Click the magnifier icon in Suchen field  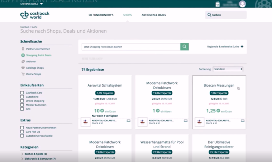pos(209,15)
